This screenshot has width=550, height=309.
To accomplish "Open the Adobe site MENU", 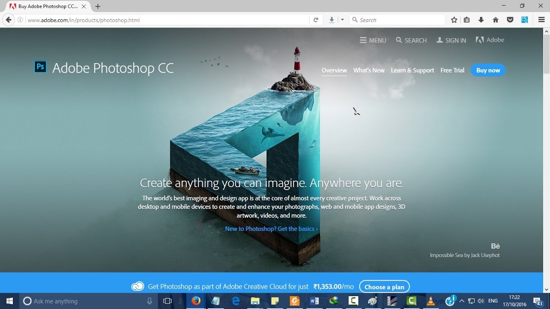I will [373, 40].
